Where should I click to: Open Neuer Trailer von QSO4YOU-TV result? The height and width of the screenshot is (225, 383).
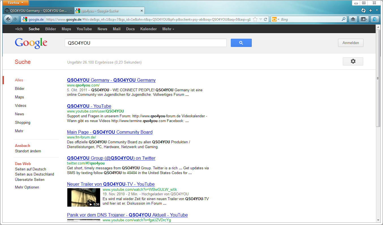[111, 184]
